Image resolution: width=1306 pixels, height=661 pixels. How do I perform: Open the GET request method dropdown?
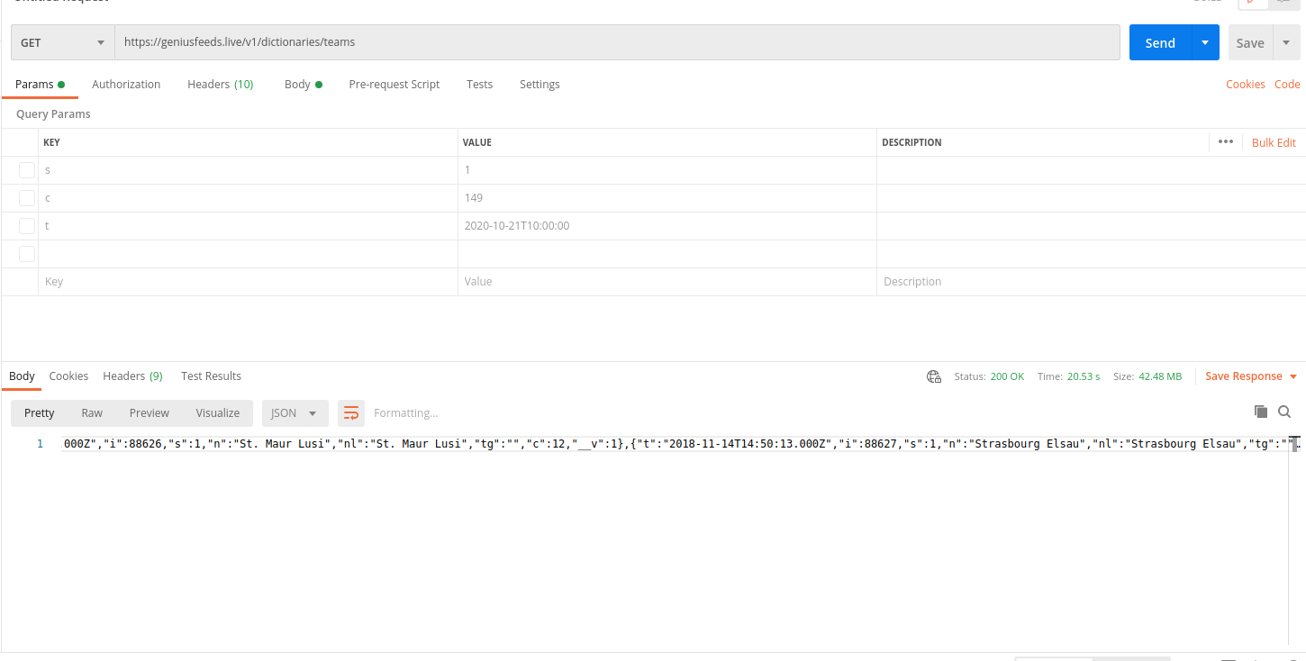tap(61, 41)
